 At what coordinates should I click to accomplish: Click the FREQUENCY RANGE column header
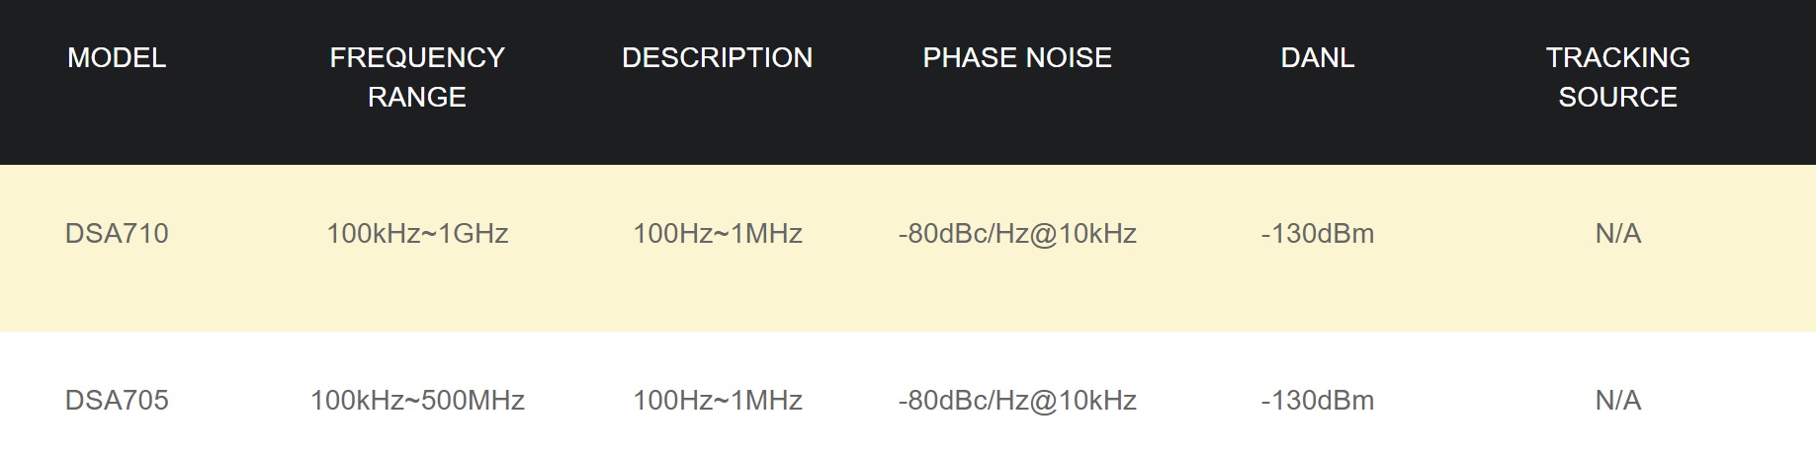point(417,77)
